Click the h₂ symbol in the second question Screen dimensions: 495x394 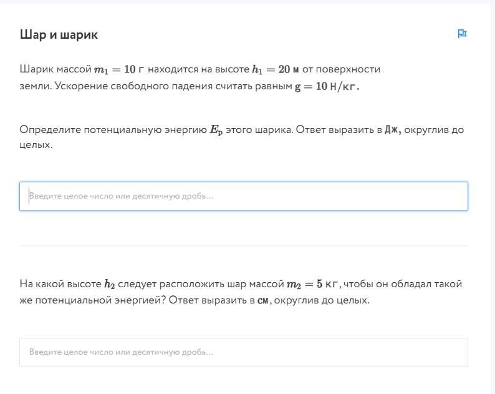(x=110, y=284)
